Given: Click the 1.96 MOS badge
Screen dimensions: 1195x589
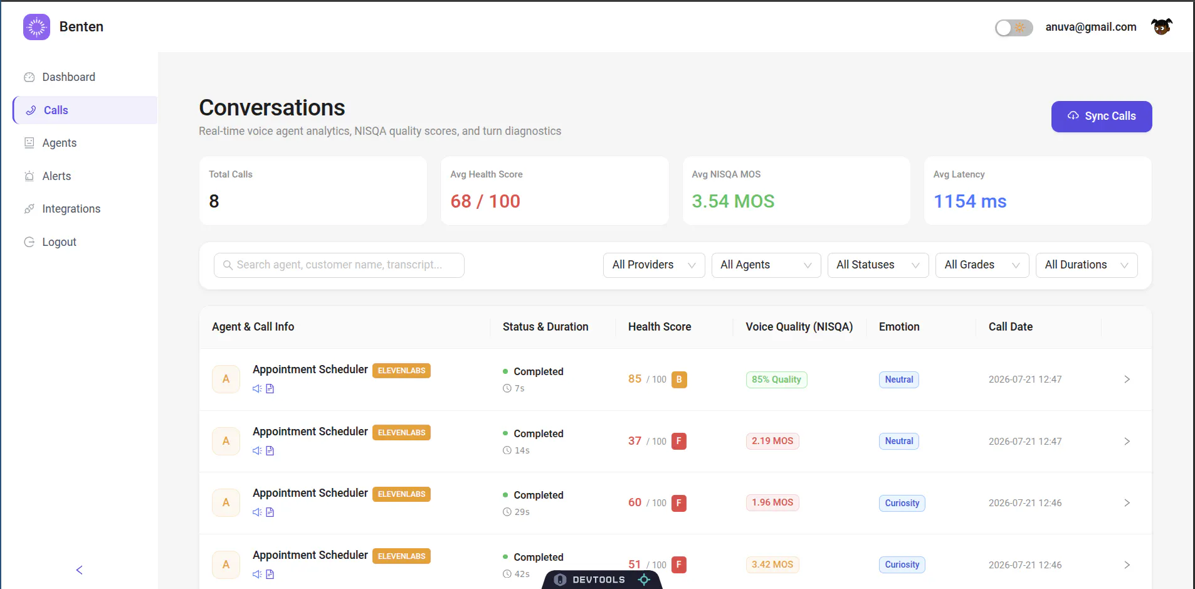Looking at the screenshot, I should point(772,502).
